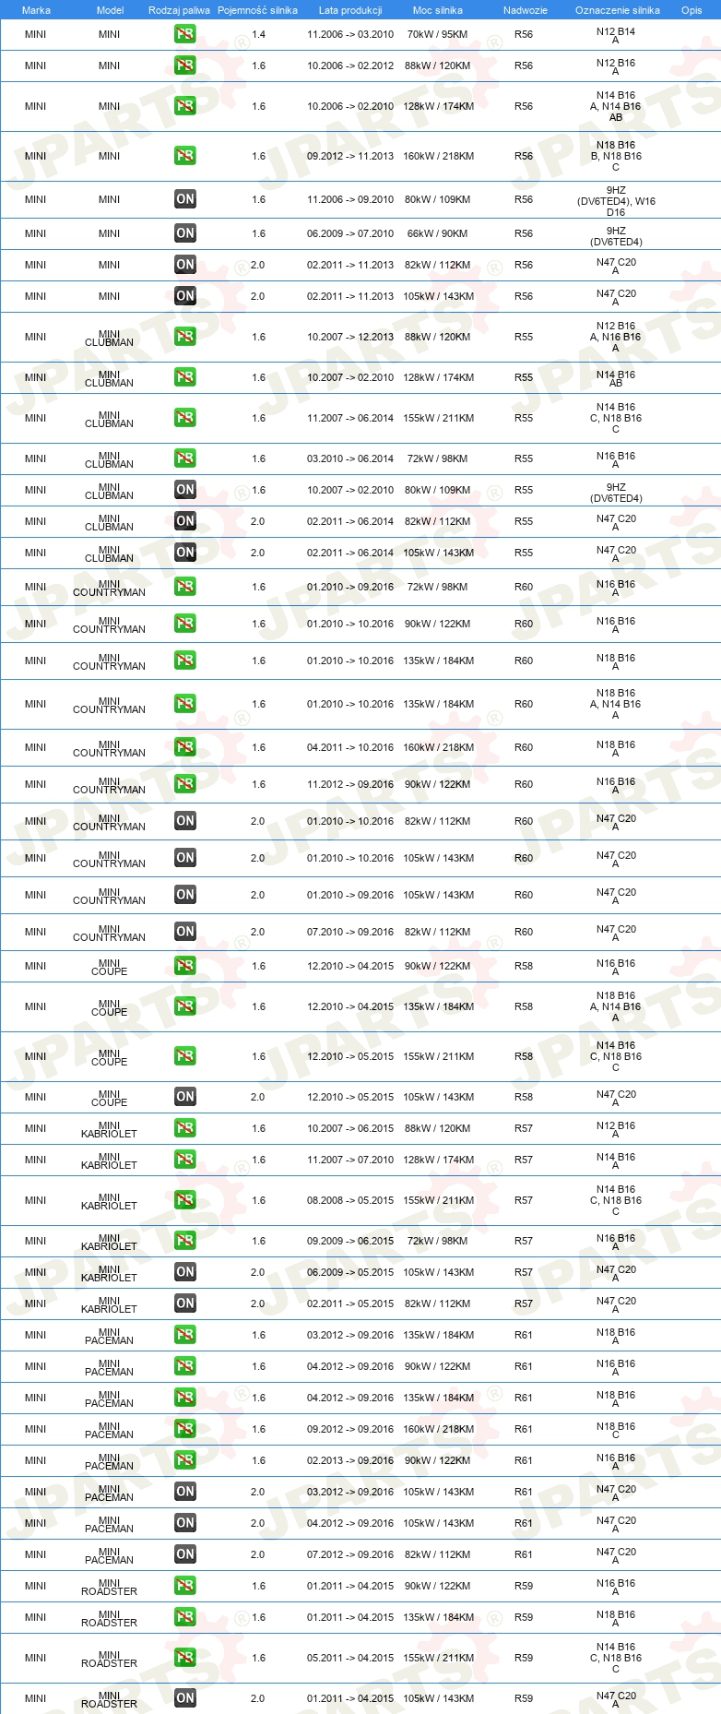Screen dimensions: 721x1714
Task: Click the petrol icon in the Countryman 72kW/98KM row
Action: pos(185,587)
